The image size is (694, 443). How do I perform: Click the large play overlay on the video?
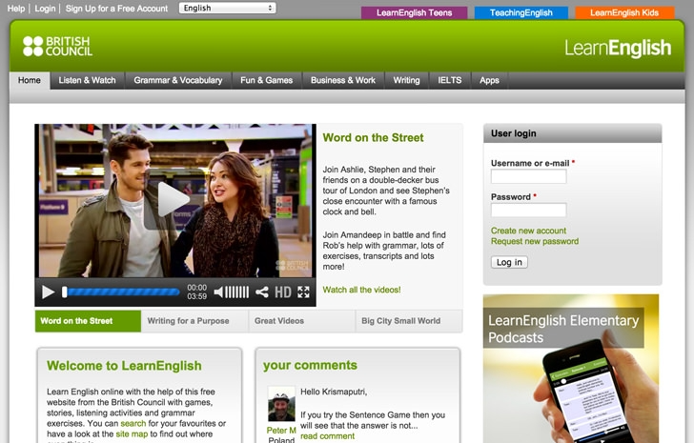click(173, 199)
